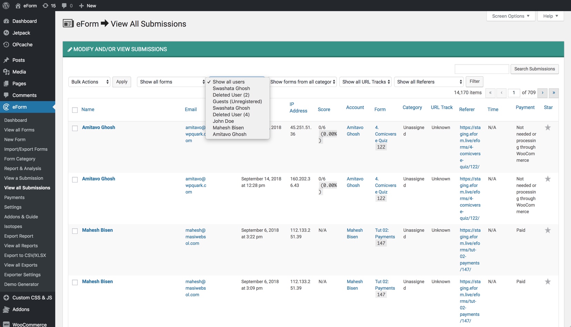This screenshot has width=571, height=327.
Task: Check the September 14 Amitavo Ghosh row checkbox
Action: [75, 180]
